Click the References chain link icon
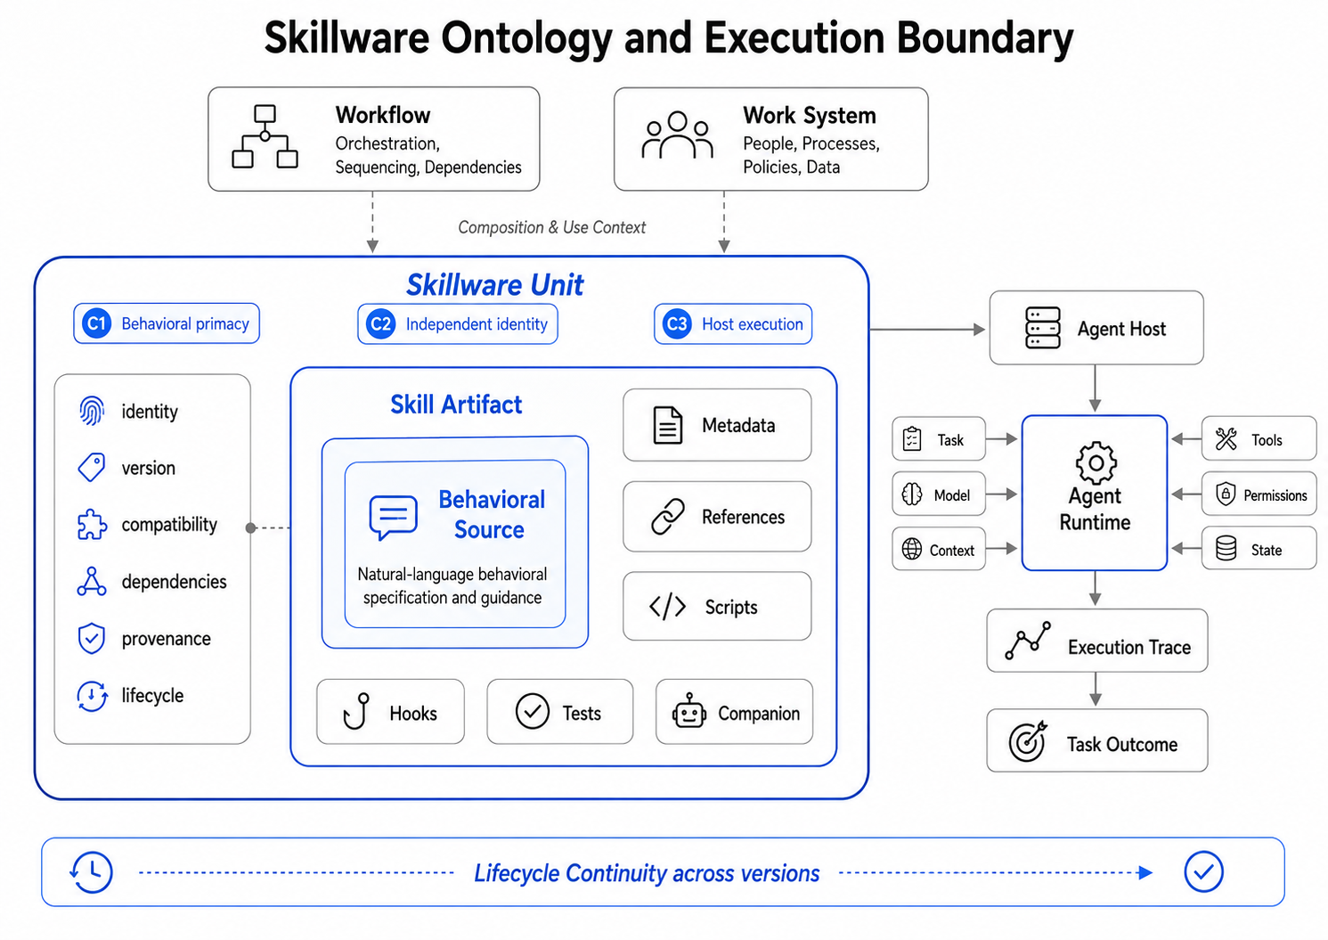The width and height of the screenshot is (1328, 940). point(668,517)
